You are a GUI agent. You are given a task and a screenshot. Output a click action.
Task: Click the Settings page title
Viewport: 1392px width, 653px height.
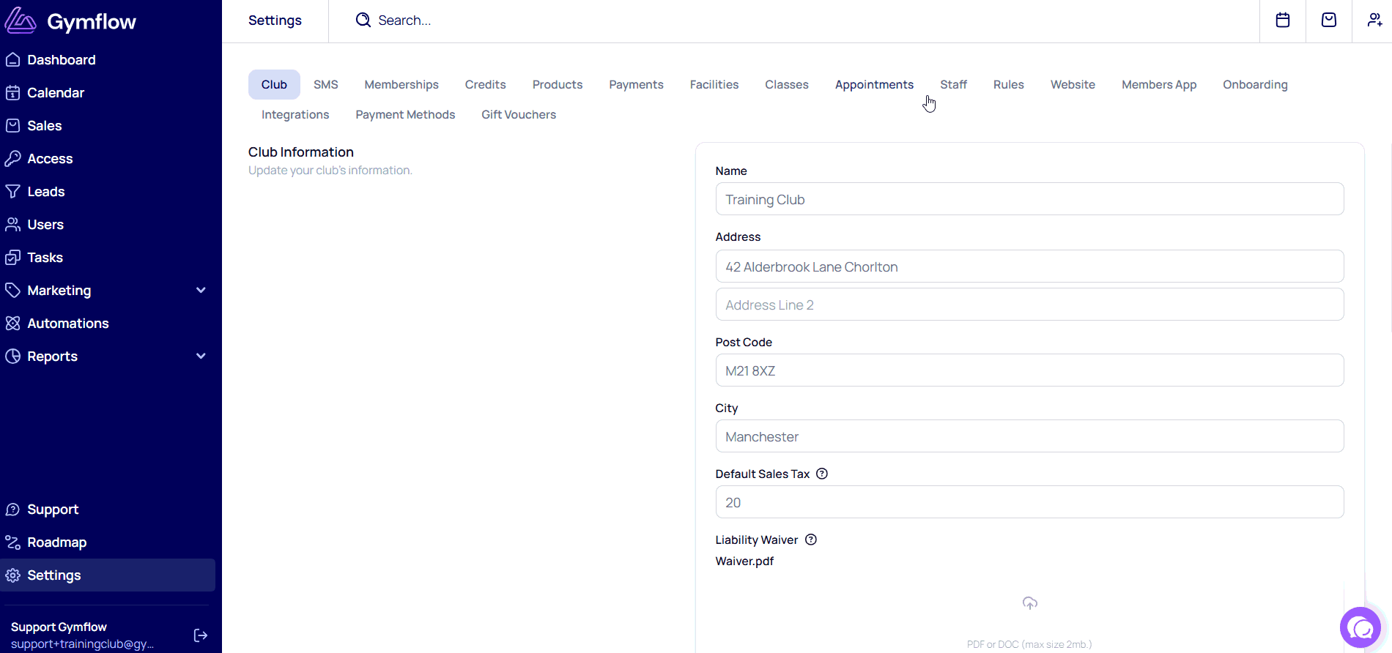(275, 20)
